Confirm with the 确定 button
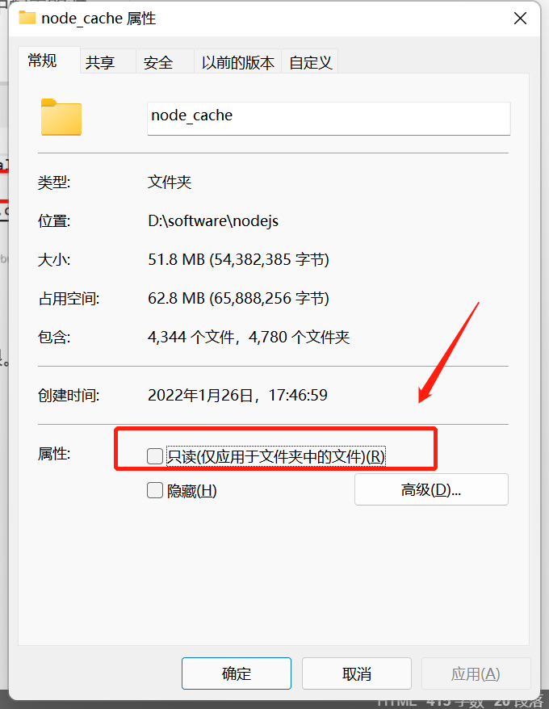Image resolution: width=549 pixels, height=709 pixels. click(237, 673)
